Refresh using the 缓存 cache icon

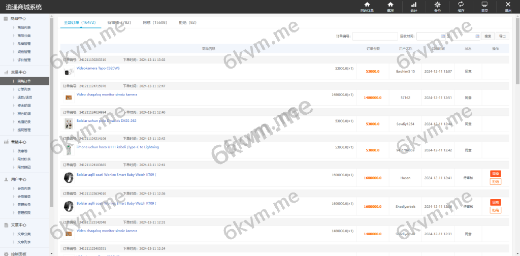point(461,5)
